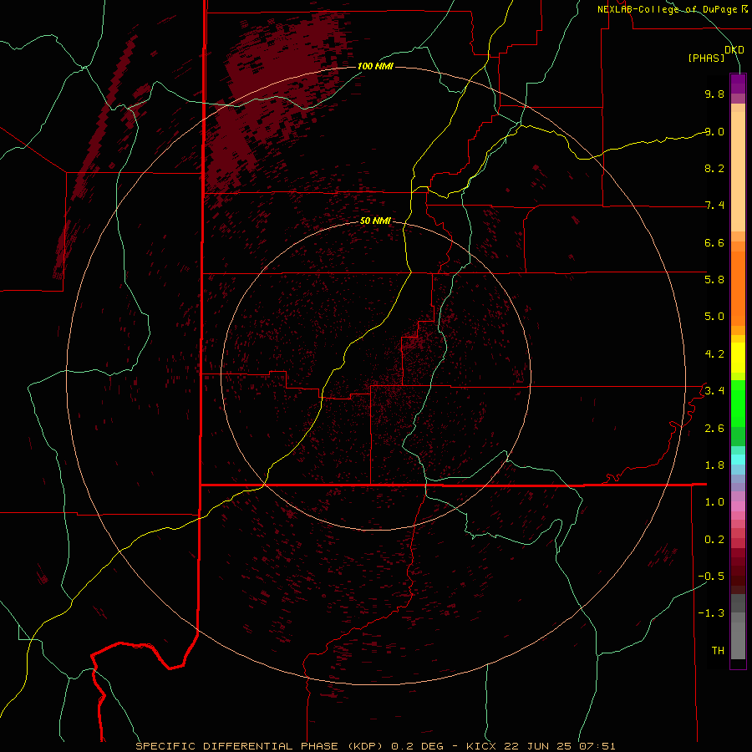Select the 2.6 value on the color scale

coord(714,429)
